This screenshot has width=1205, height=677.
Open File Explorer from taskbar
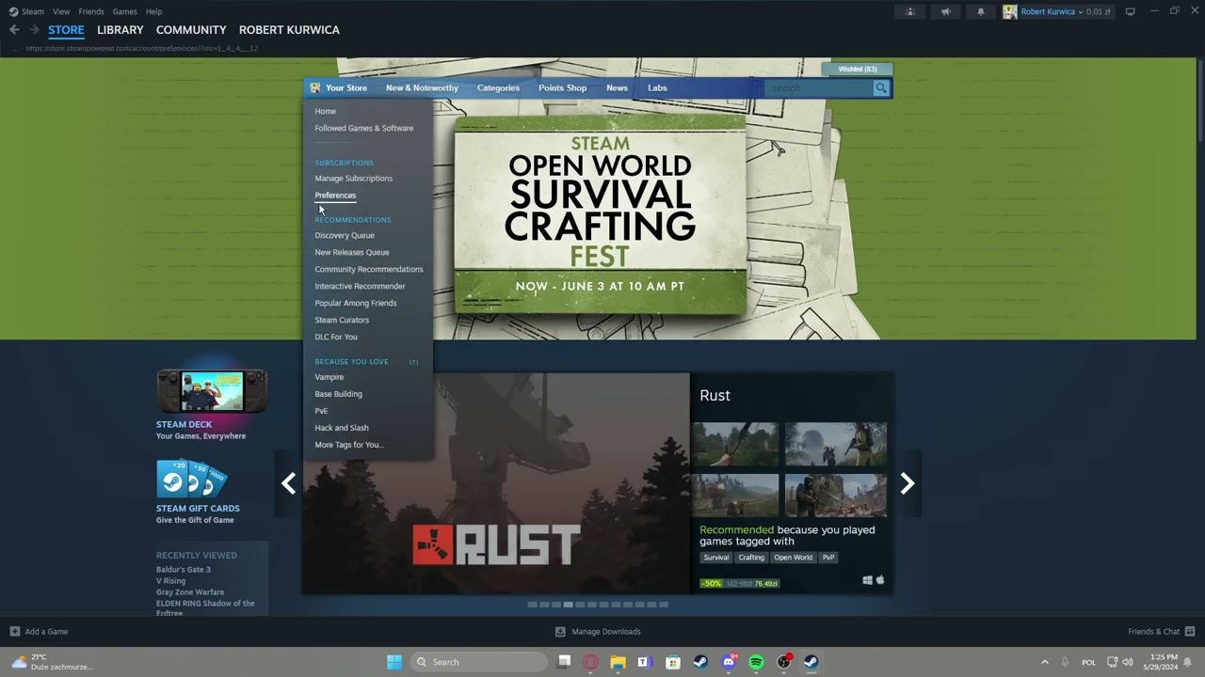click(618, 662)
